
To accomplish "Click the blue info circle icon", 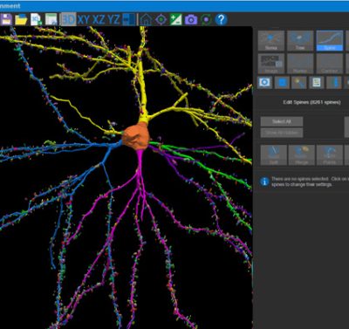I will 264,182.
